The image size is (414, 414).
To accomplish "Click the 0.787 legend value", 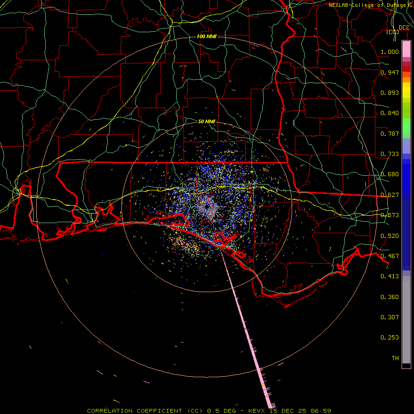I will point(390,133).
